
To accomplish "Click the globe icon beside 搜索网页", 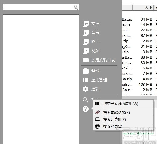I will [x=97, y=126].
